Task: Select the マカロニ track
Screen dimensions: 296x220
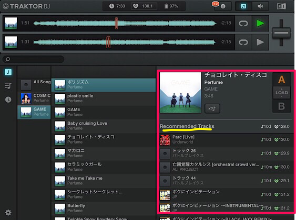Action: (x=104, y=153)
